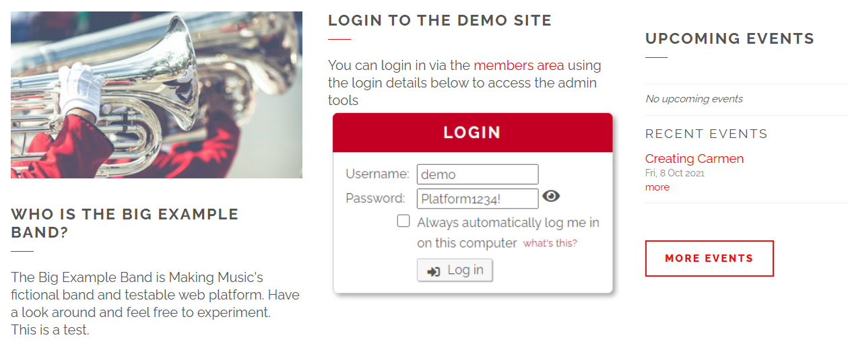Click the Recent Events subheading
848x348 pixels.
click(x=706, y=134)
